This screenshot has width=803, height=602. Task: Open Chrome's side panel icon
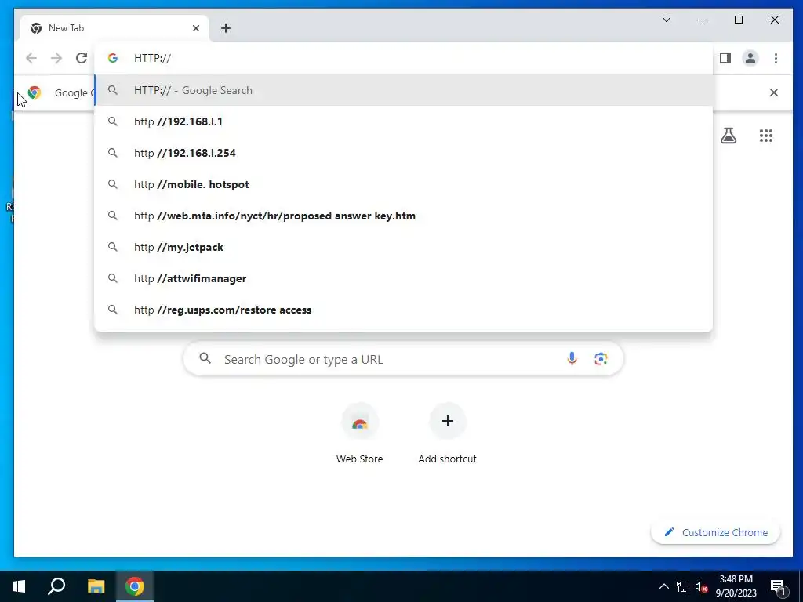[x=725, y=58]
